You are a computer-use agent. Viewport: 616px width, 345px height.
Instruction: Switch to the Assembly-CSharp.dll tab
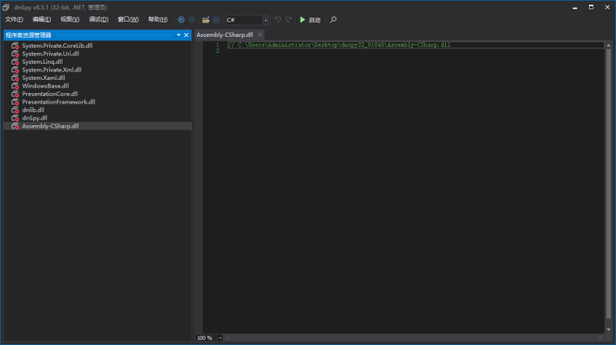click(x=224, y=35)
